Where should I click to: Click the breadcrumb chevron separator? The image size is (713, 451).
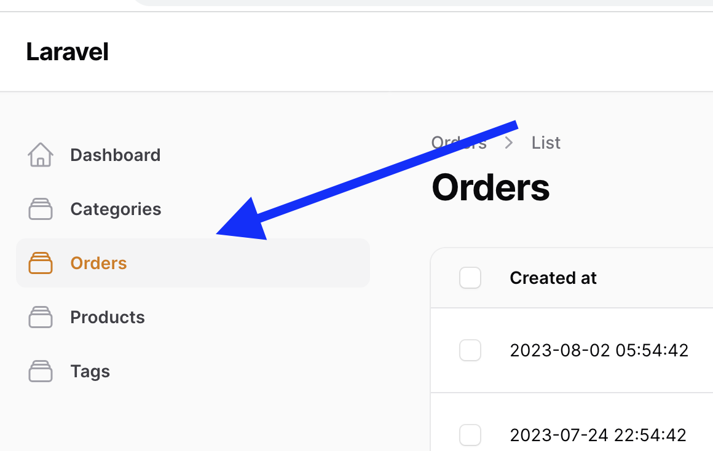[509, 143]
